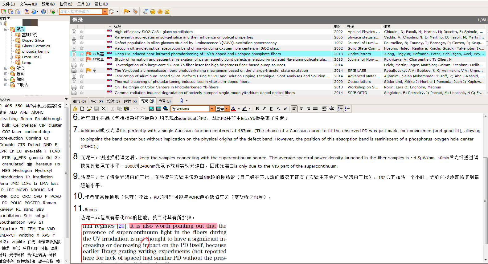Select the Glass-Ceramics folder

point(36,46)
